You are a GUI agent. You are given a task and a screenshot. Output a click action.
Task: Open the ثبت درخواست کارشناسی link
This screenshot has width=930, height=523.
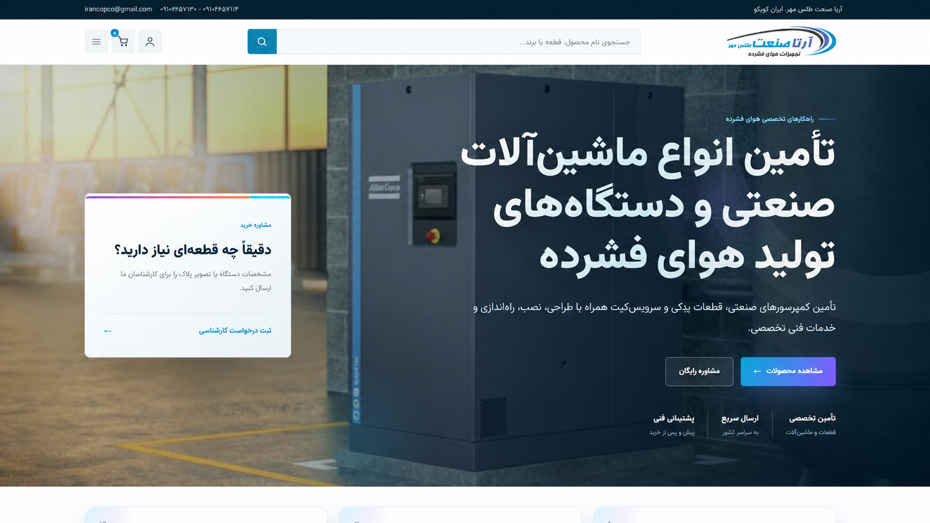[235, 331]
